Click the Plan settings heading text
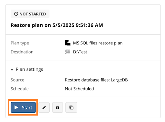 [29, 70]
